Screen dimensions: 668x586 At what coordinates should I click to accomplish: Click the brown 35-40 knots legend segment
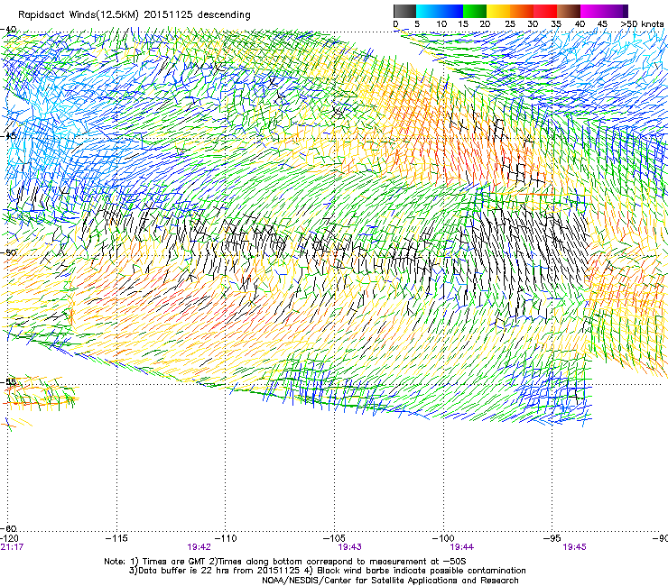pos(569,11)
